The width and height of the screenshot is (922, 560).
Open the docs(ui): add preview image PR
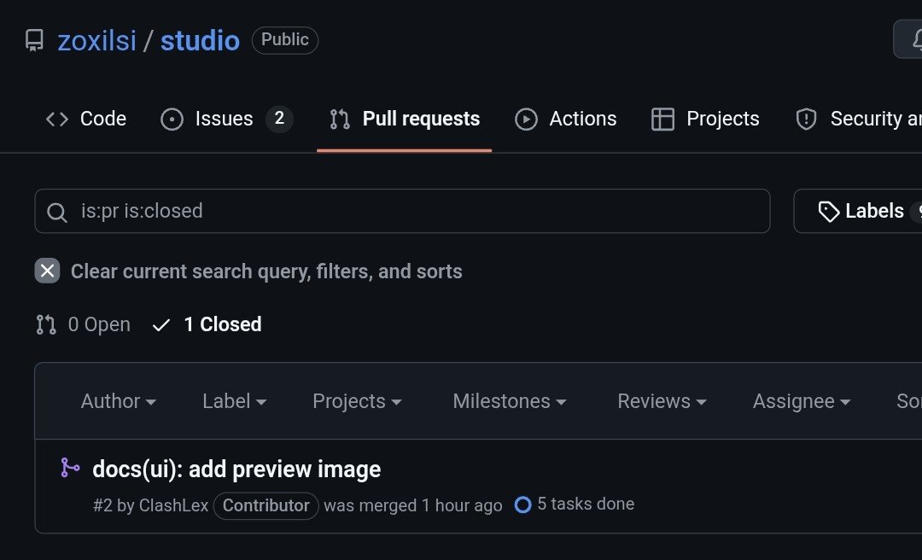tap(236, 470)
